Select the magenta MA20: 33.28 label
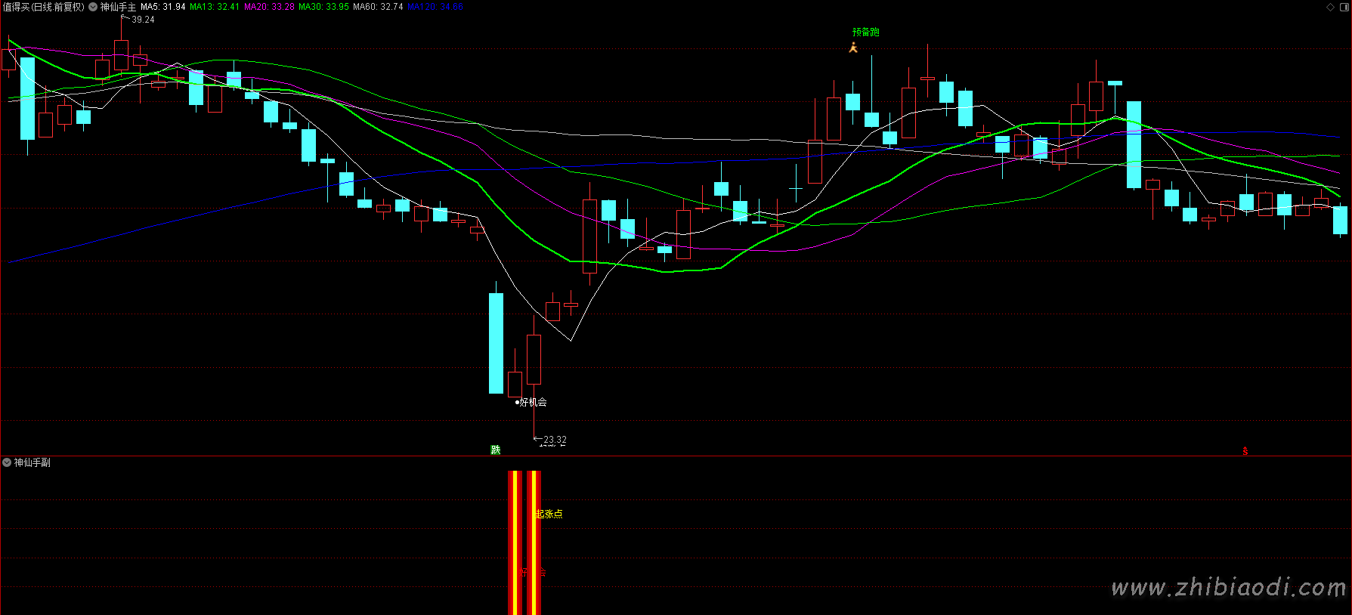Screen dimensions: 1352x615 coord(269,7)
